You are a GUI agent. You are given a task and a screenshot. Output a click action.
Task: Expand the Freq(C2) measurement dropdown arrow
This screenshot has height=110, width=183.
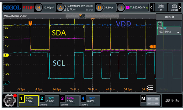click(x=178, y=33)
